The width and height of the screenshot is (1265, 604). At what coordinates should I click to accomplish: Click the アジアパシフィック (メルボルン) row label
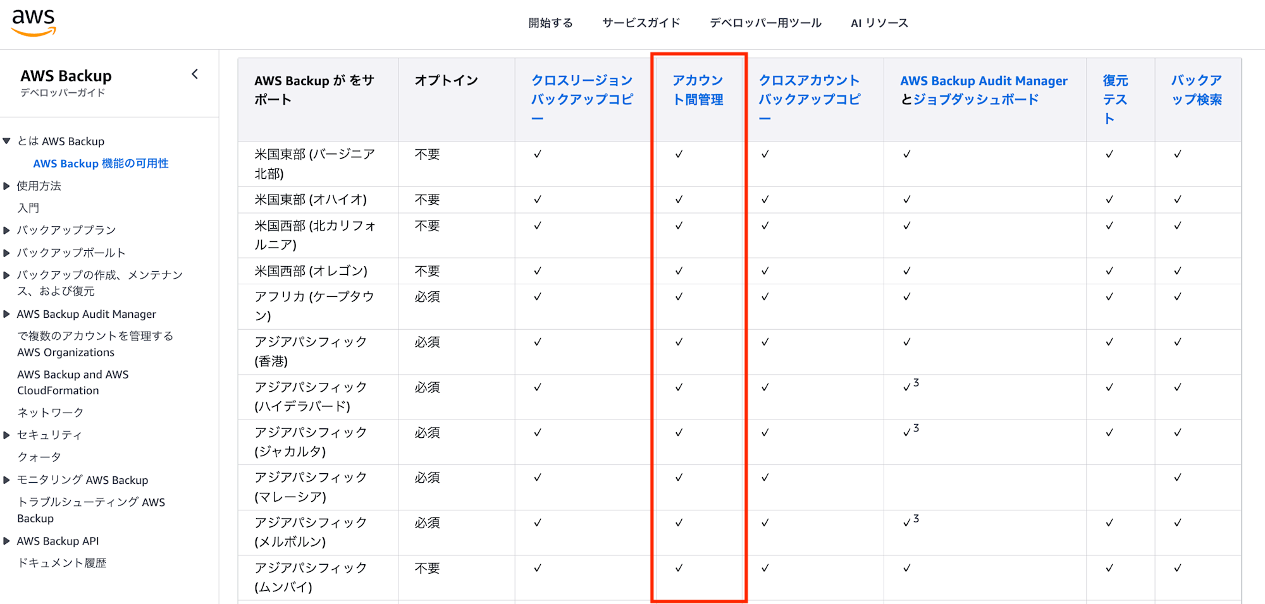pyautogui.click(x=311, y=532)
